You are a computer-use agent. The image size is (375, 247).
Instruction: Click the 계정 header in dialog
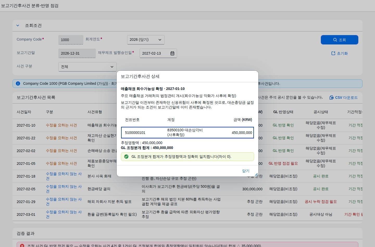point(171,120)
